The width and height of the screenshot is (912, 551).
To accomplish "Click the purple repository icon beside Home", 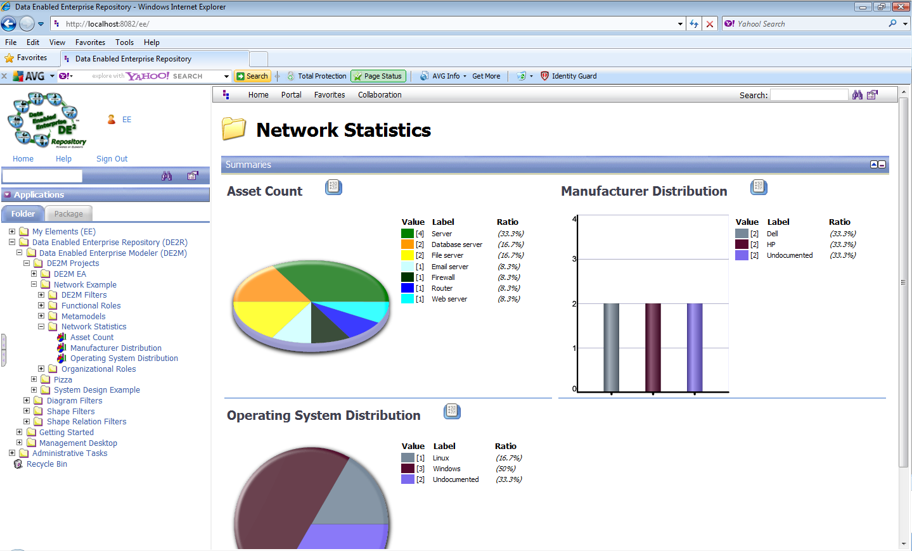I will [226, 95].
